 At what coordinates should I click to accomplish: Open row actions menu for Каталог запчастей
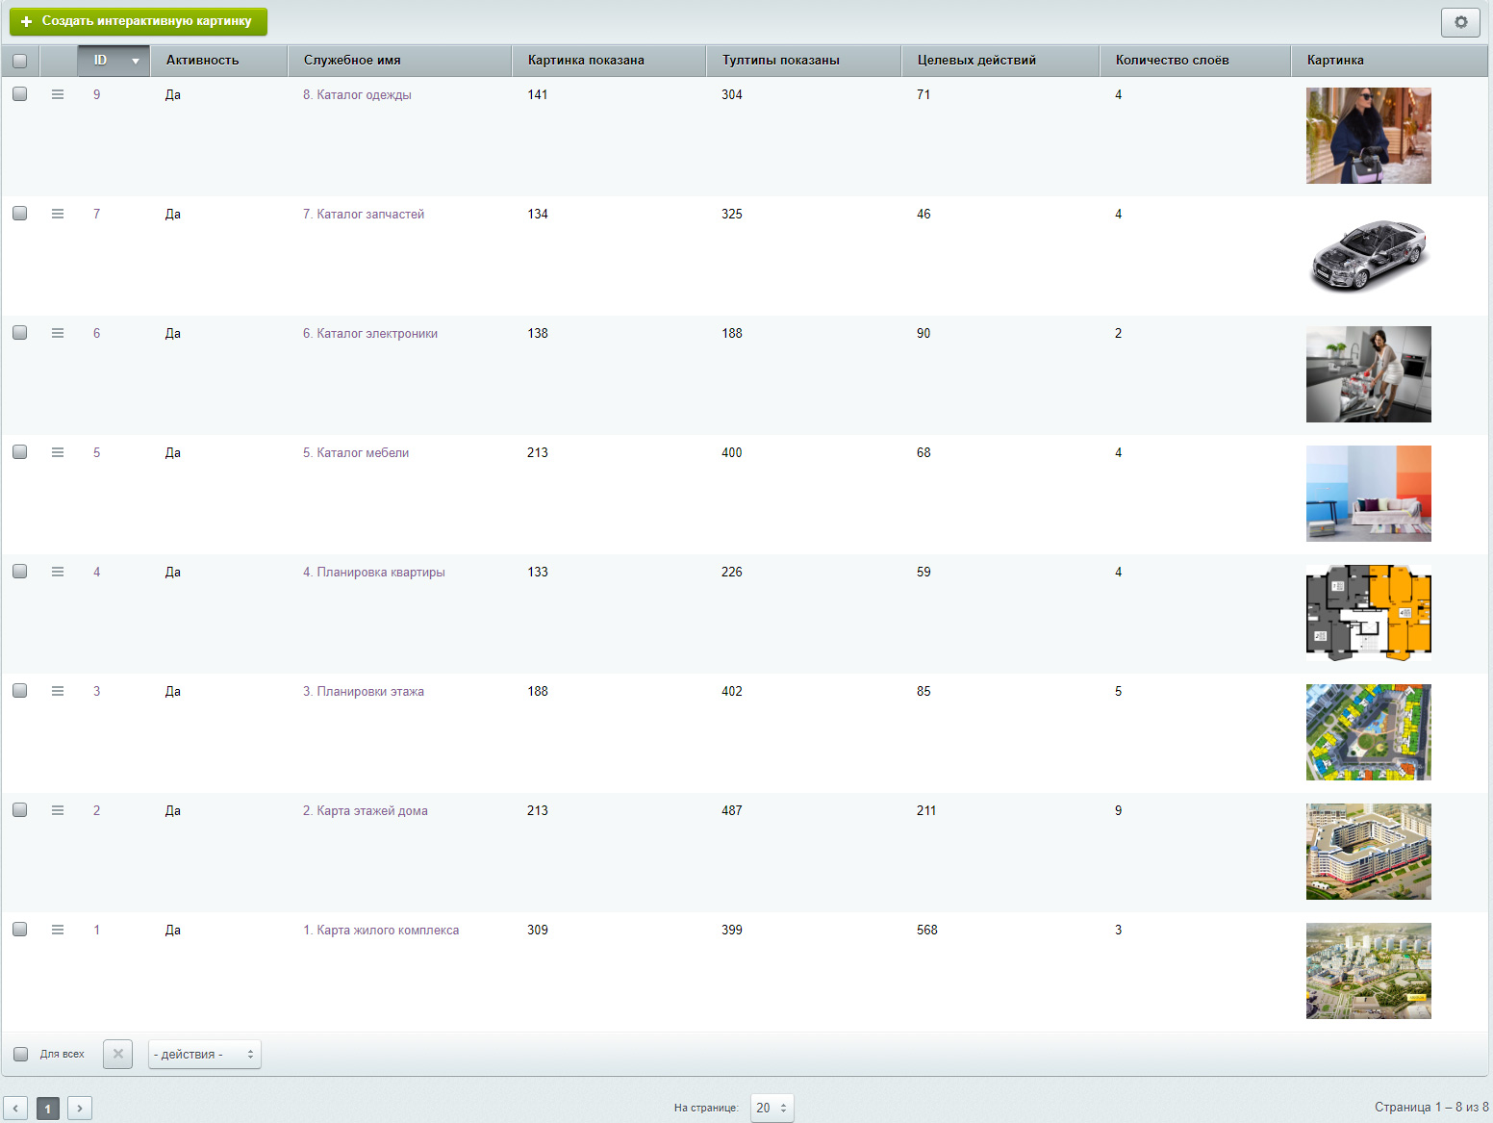(58, 214)
